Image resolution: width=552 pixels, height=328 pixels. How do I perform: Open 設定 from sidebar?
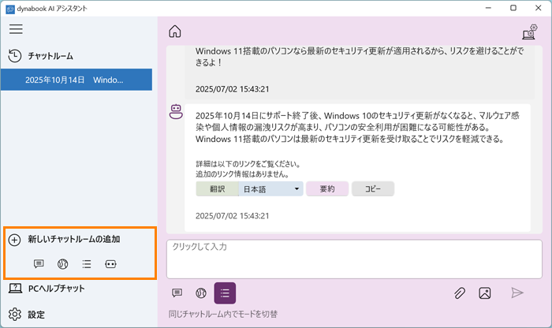click(36, 315)
